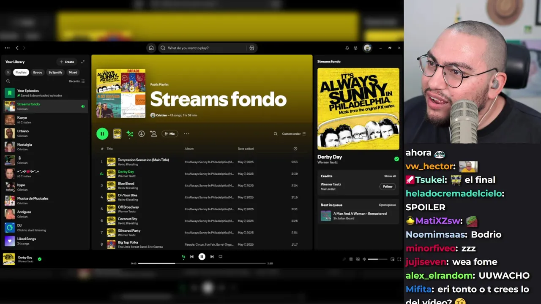
Task: Open the playlist cover preview thumbnail button
Action: tap(117, 134)
